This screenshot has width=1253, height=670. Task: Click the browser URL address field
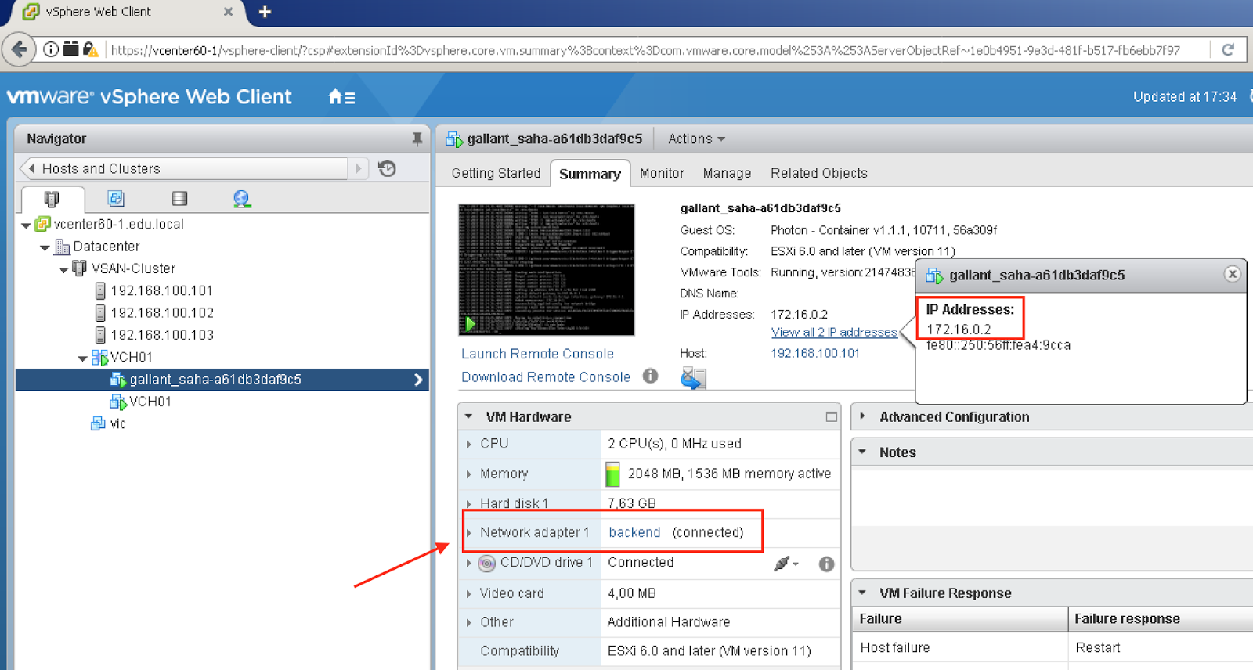coord(645,50)
